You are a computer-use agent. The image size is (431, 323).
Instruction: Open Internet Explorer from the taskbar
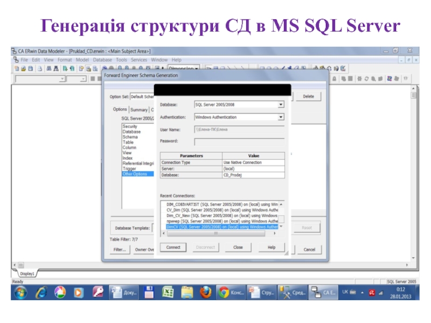pyautogui.click(x=41, y=292)
